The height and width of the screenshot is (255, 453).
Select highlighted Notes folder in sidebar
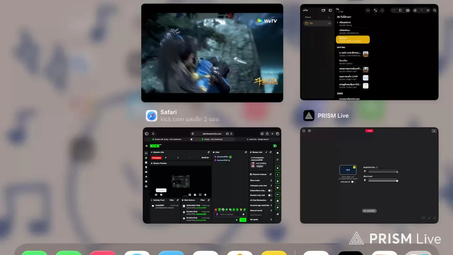tap(317, 23)
